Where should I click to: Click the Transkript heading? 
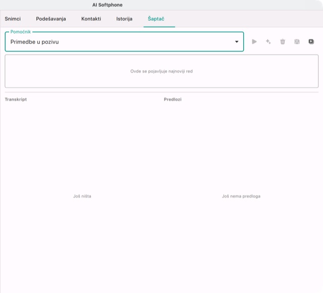coord(16,99)
